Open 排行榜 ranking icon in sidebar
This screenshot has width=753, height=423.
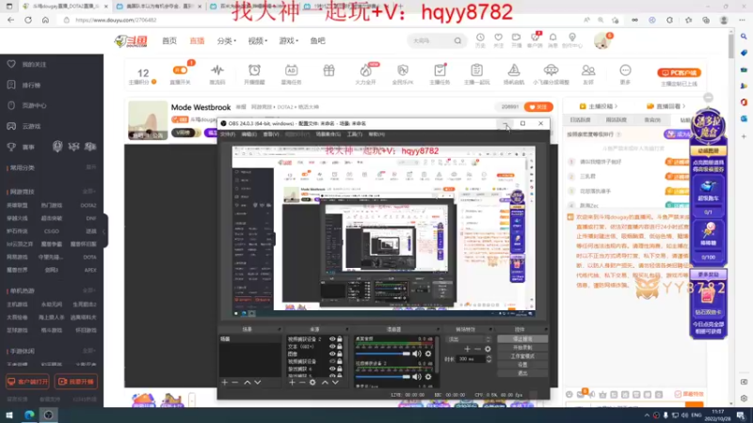(11, 85)
